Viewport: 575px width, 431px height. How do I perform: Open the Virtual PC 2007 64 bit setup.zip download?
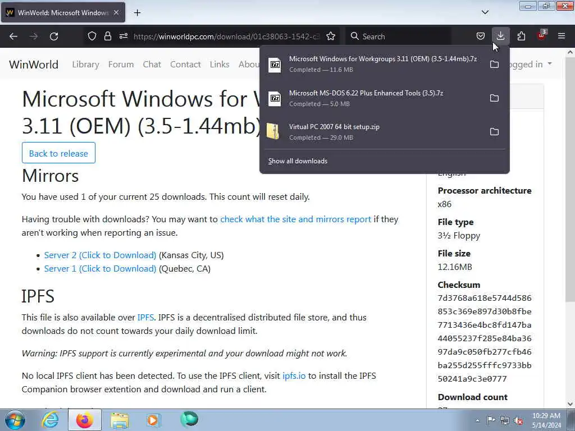(x=374, y=131)
